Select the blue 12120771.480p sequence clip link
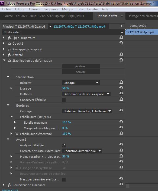This screenshot has height=191, width=158. pos(79,27)
